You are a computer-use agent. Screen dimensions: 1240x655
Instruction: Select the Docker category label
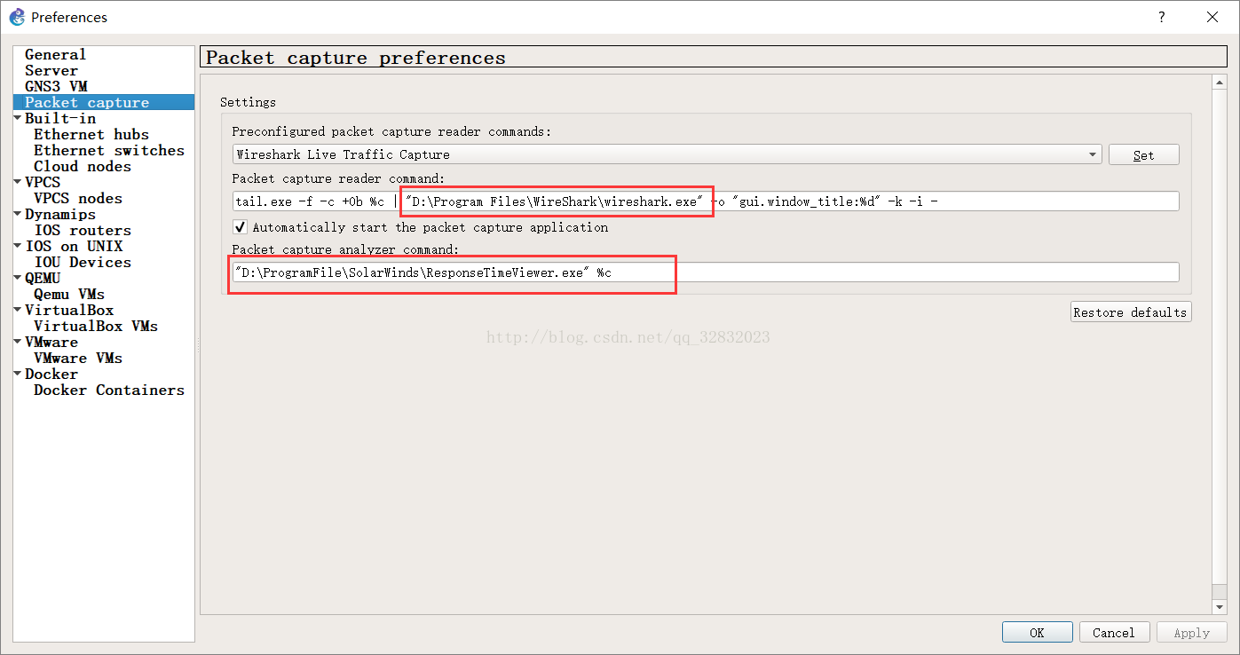click(51, 375)
